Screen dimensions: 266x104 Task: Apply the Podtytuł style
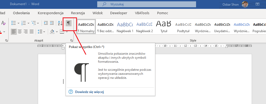tap(183, 27)
